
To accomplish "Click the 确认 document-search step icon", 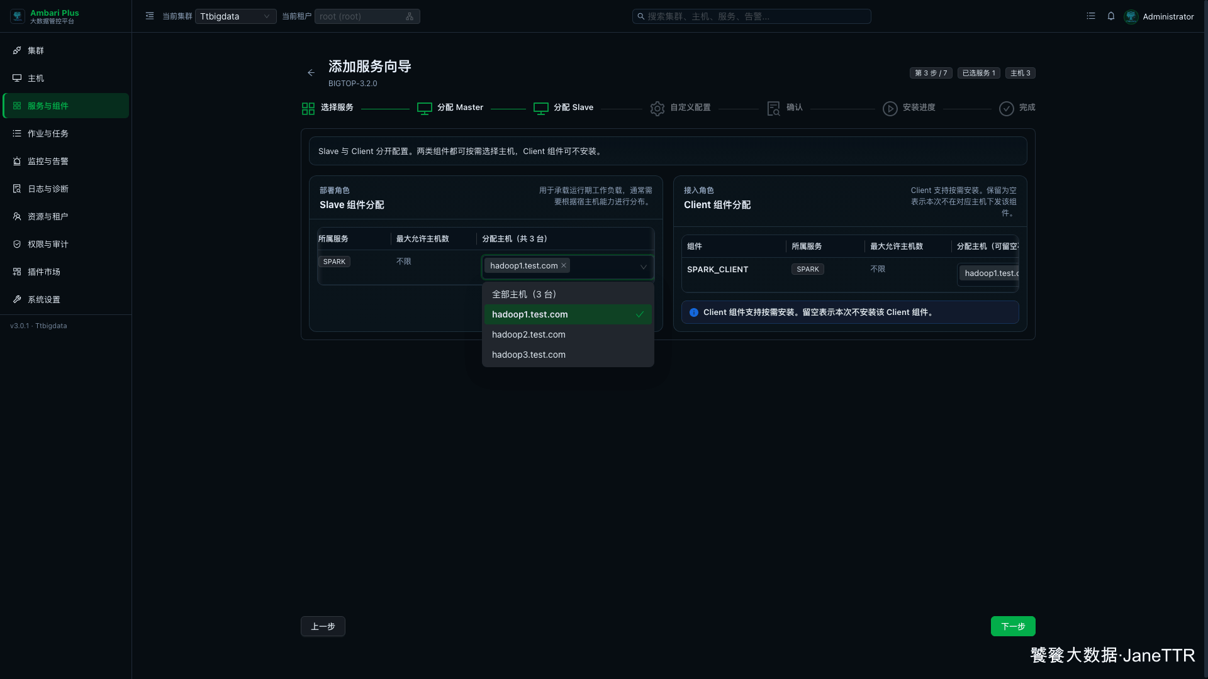I will coord(774,109).
